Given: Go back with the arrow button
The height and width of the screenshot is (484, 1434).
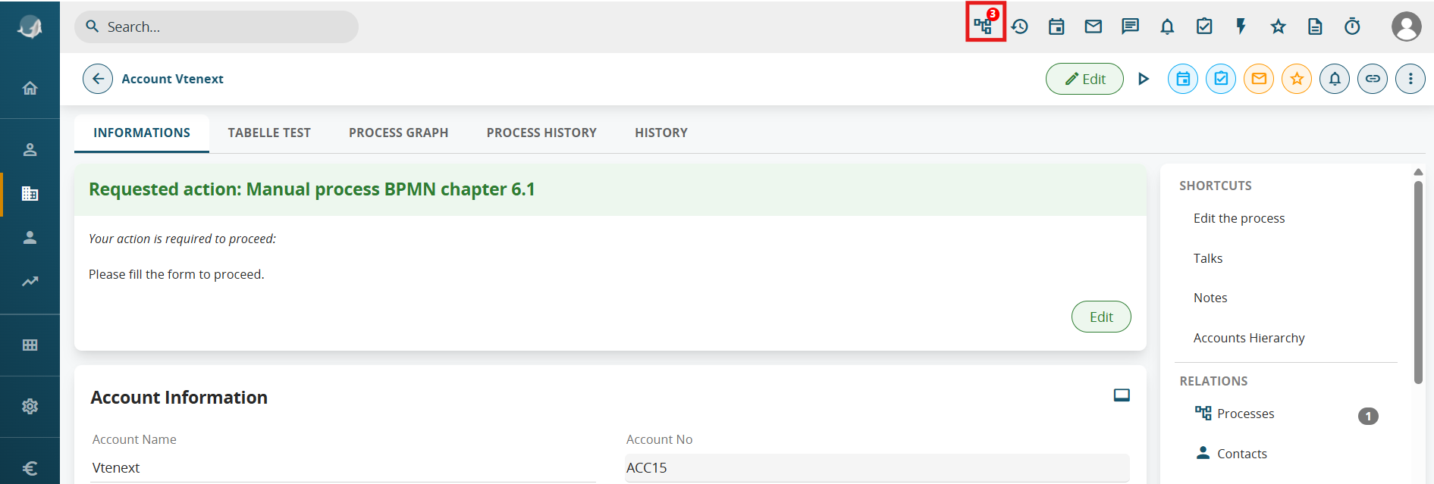Looking at the screenshot, I should click(98, 79).
